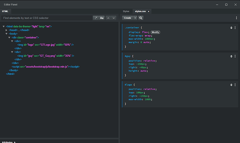Click the height: auto declaration
240x143 pixels.
pos(138,71)
